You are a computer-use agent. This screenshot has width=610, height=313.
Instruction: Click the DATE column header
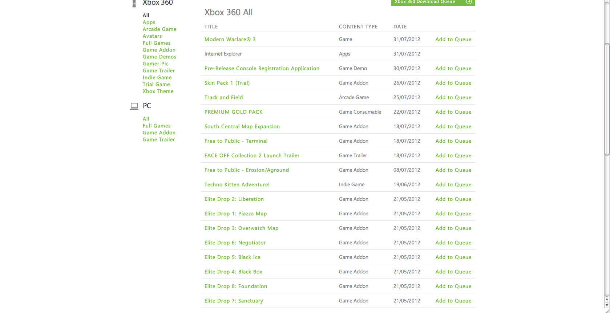coord(400,27)
